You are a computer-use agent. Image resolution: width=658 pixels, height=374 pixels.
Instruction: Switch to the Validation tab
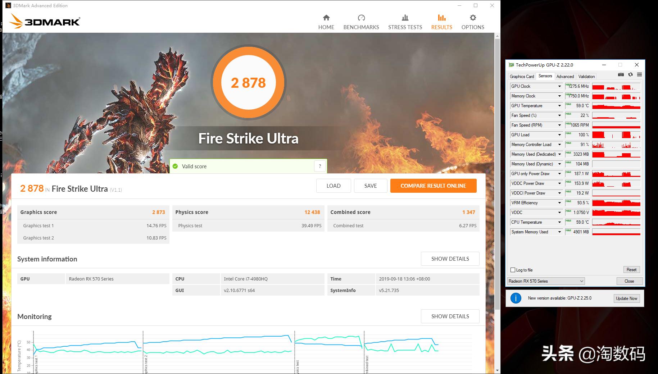pyautogui.click(x=586, y=76)
